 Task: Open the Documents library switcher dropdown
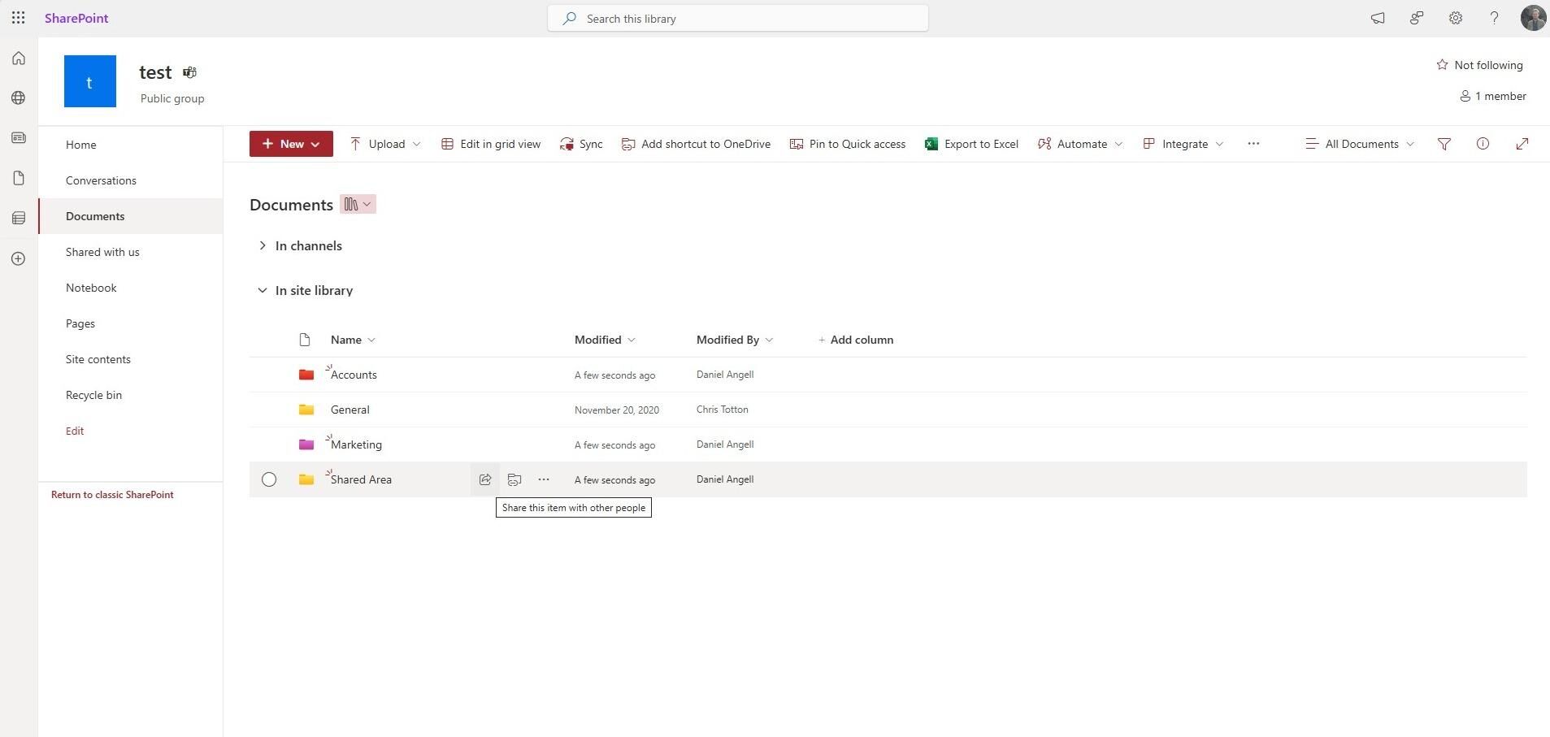coord(358,205)
